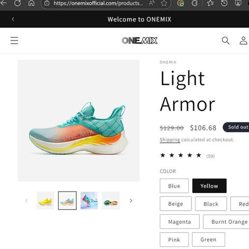Open the account profile icon

[243, 40]
